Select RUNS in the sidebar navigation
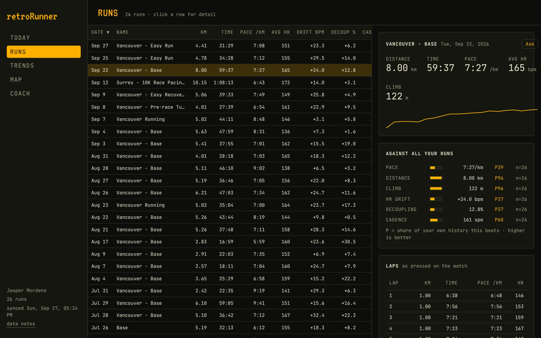Screen dimensions: 541x338 coord(44,52)
